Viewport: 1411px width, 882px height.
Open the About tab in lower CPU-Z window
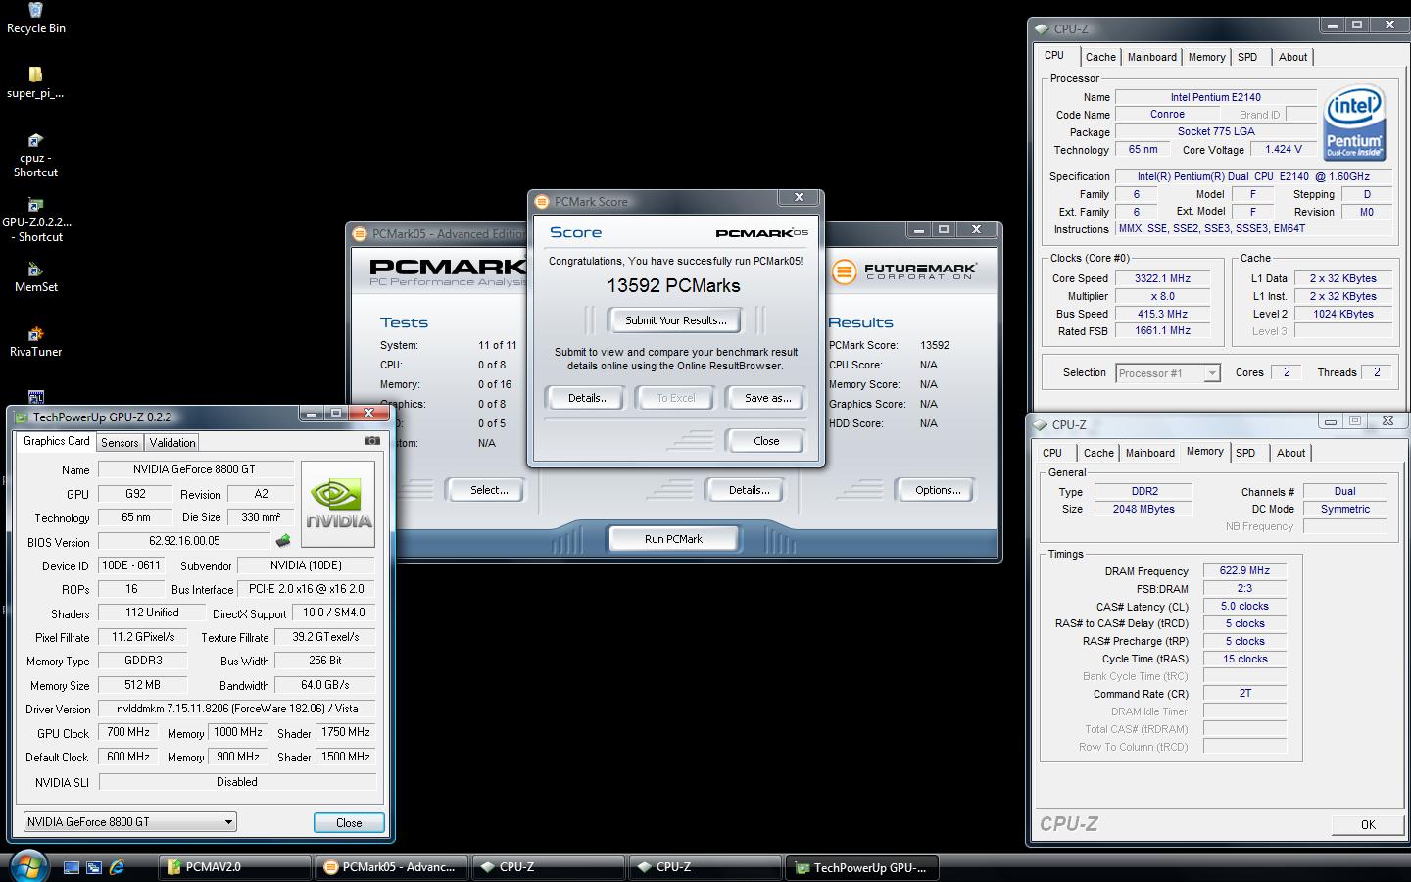(1290, 453)
